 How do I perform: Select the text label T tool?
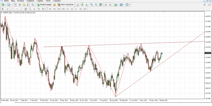pyautogui.click(x=39, y=9)
